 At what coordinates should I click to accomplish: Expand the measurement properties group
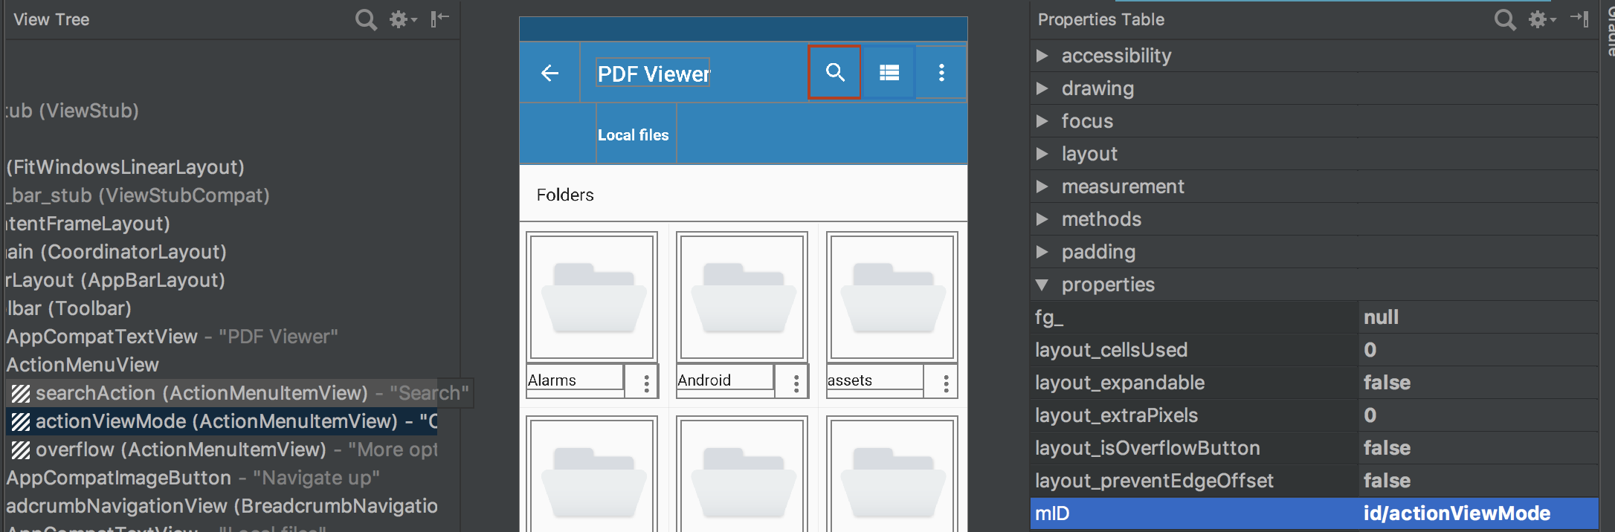[x=1042, y=186]
